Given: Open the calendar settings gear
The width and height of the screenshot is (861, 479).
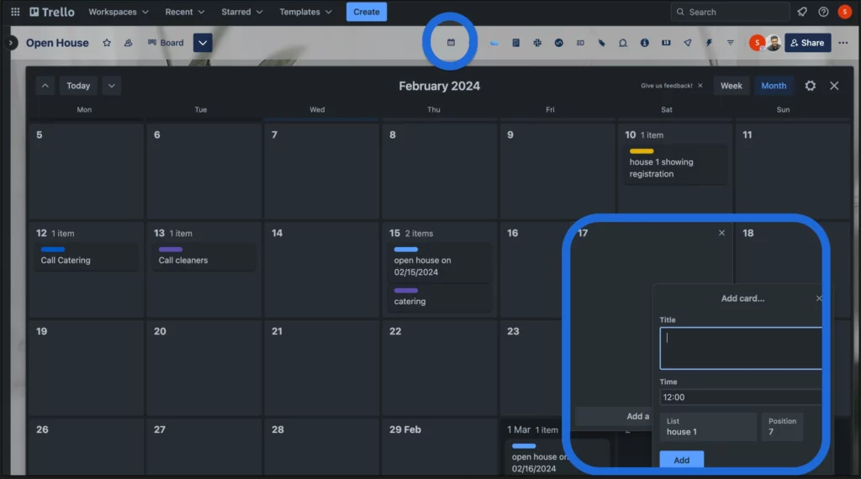Looking at the screenshot, I should (x=810, y=86).
